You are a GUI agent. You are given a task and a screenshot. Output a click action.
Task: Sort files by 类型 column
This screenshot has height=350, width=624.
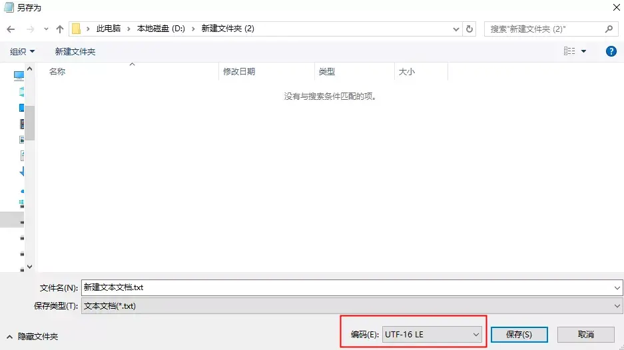pos(327,72)
